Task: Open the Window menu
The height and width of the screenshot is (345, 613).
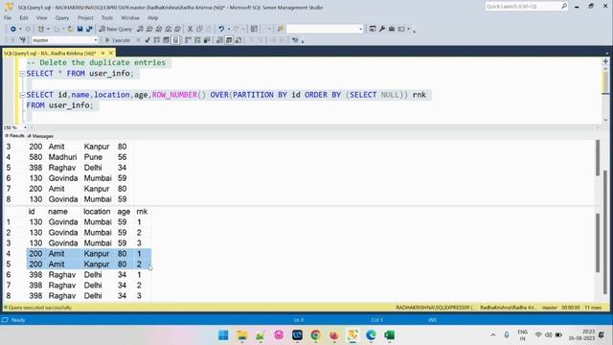Action: click(x=130, y=18)
